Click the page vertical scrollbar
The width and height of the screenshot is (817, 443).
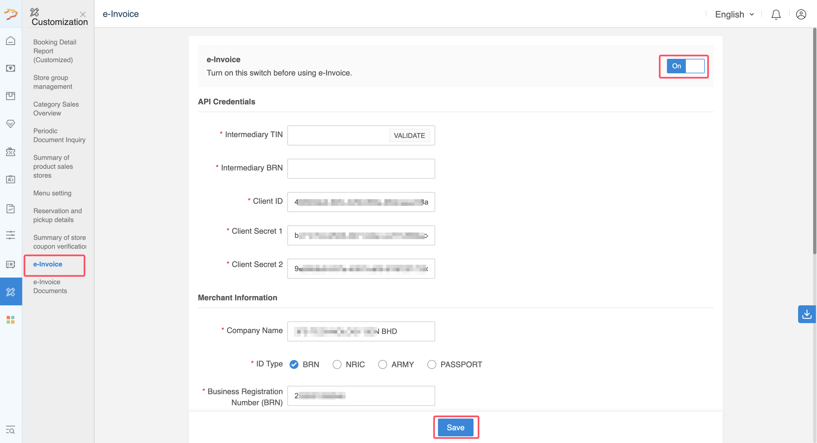pos(814,141)
